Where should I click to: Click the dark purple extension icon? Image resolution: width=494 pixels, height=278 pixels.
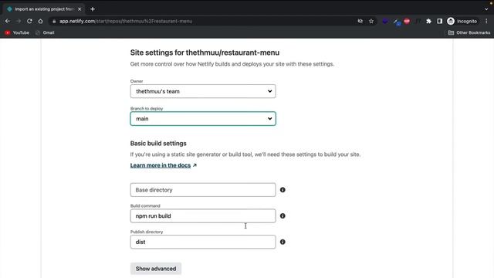coord(385,21)
